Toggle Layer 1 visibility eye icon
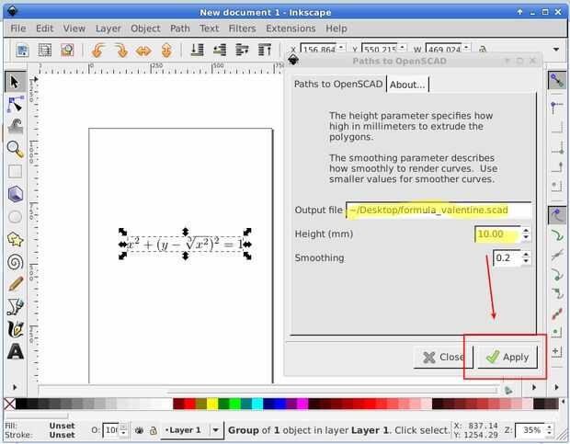Image resolution: width=570 pixels, height=444 pixels. [x=139, y=431]
